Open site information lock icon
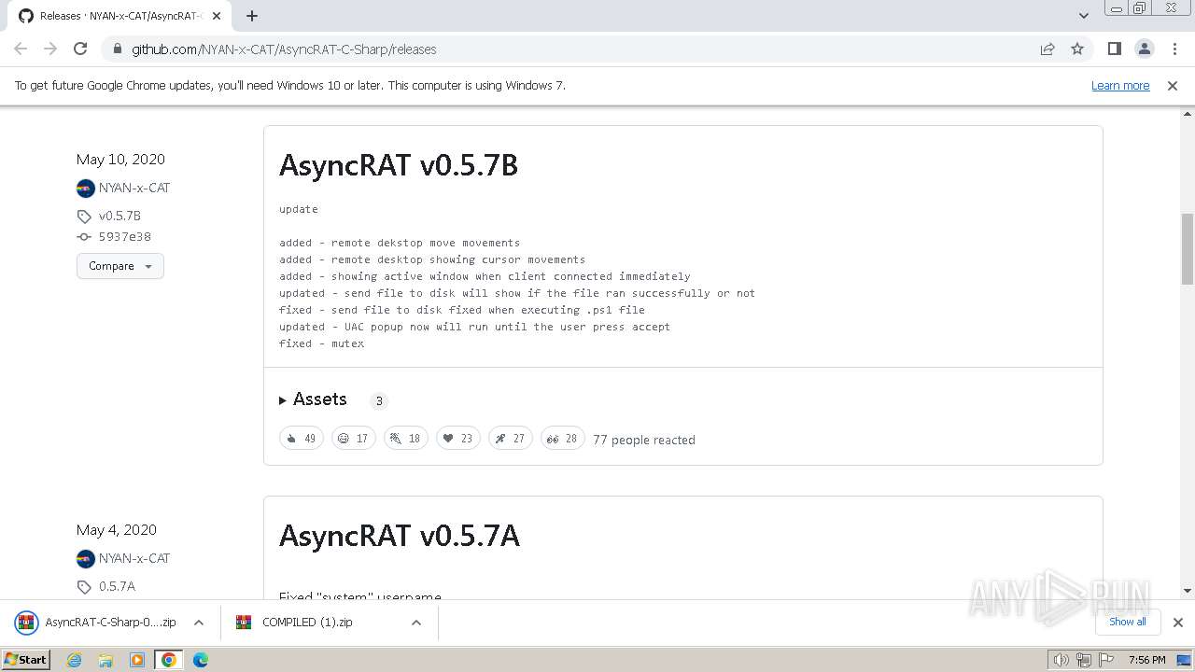This screenshot has width=1195, height=672. [117, 49]
